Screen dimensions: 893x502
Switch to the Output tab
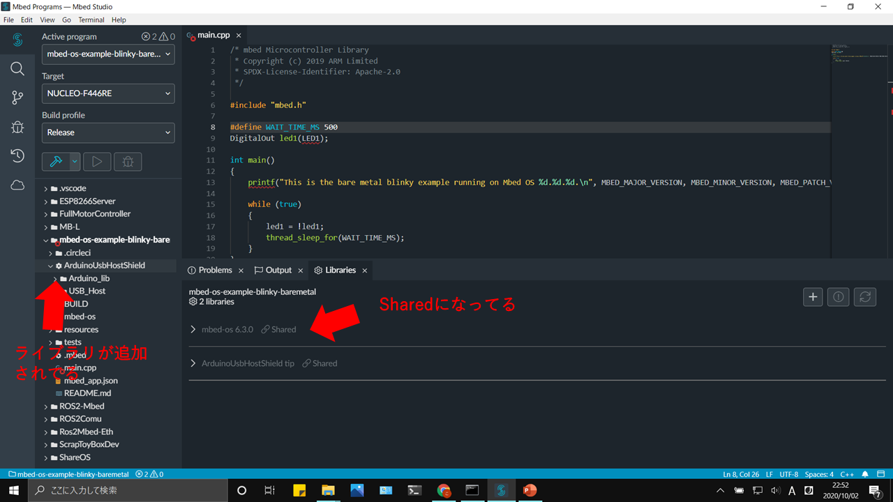[x=276, y=270]
